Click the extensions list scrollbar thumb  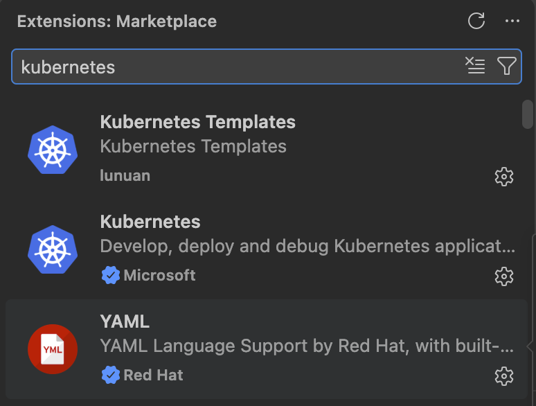tap(528, 114)
